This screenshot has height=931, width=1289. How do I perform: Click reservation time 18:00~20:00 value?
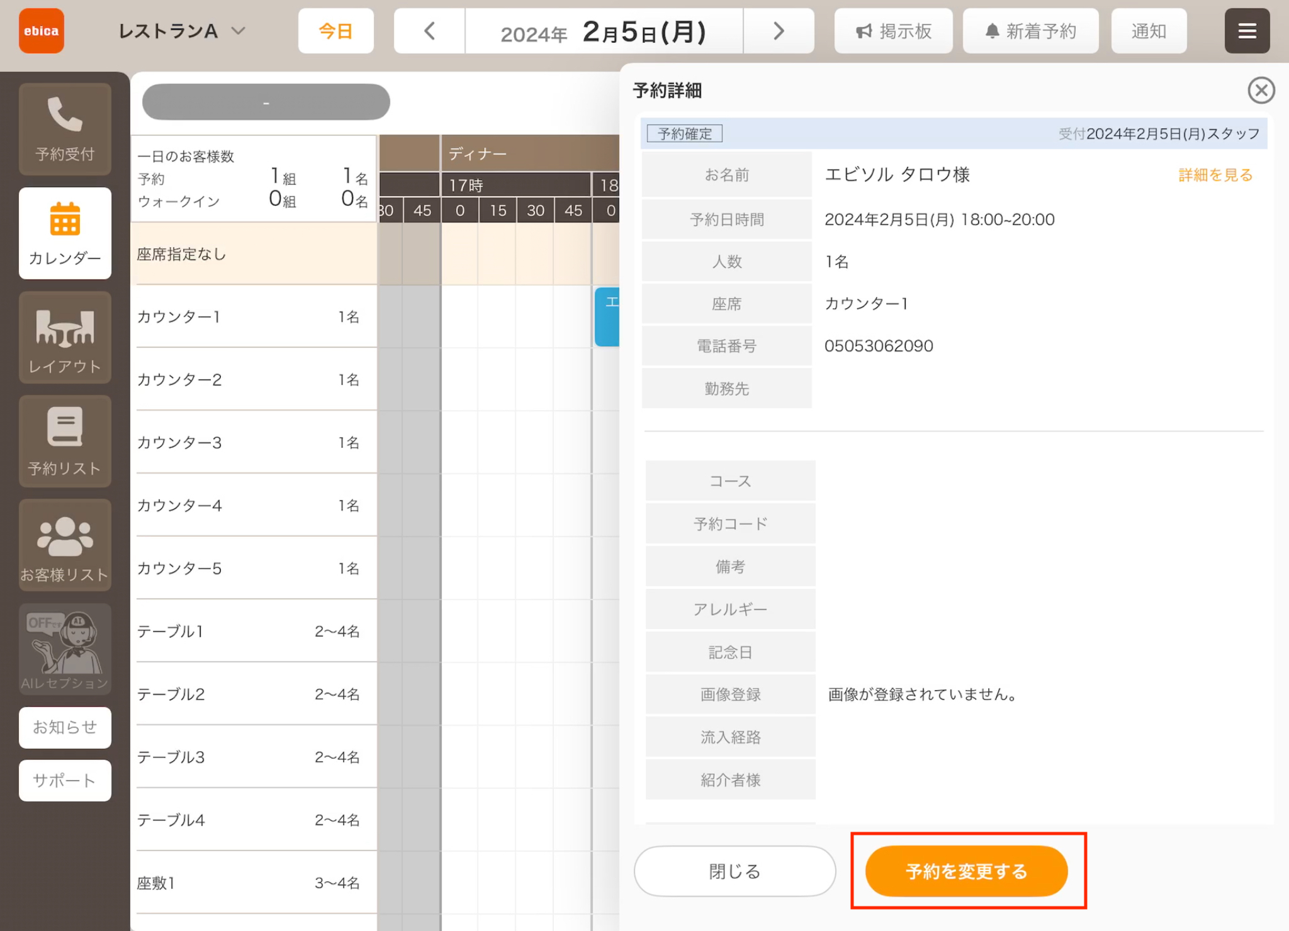pyautogui.click(x=1008, y=220)
